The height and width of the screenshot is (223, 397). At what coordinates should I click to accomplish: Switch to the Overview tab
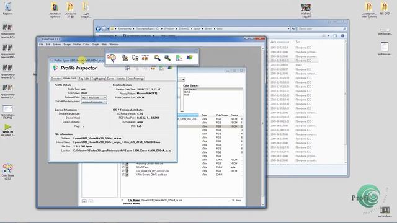click(56, 79)
